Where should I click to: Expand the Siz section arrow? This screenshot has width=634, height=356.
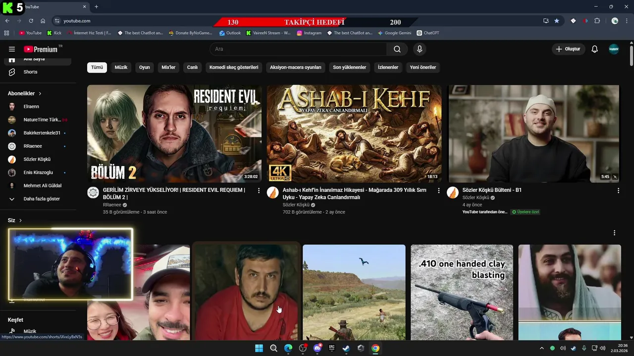click(x=20, y=221)
